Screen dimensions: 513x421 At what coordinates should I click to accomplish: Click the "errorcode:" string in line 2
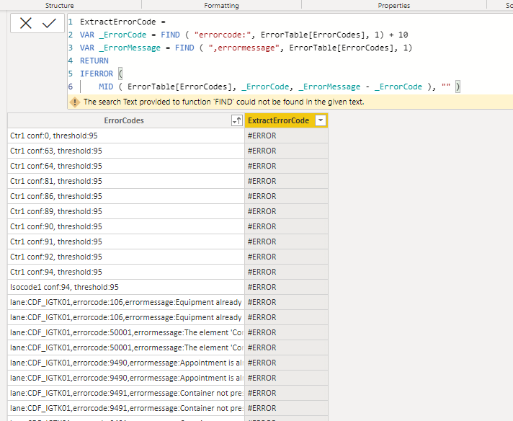pyautogui.click(x=223, y=35)
